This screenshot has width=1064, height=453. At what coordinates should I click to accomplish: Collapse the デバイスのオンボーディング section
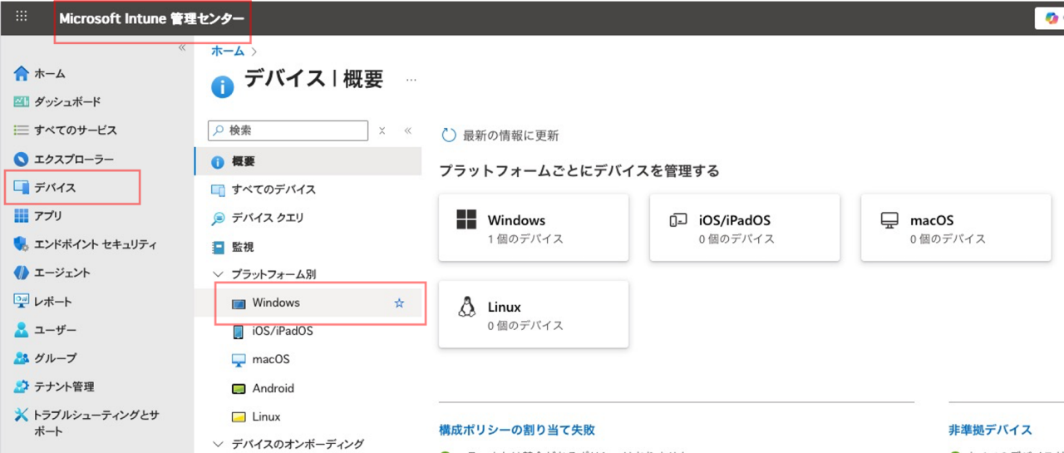coord(219,445)
